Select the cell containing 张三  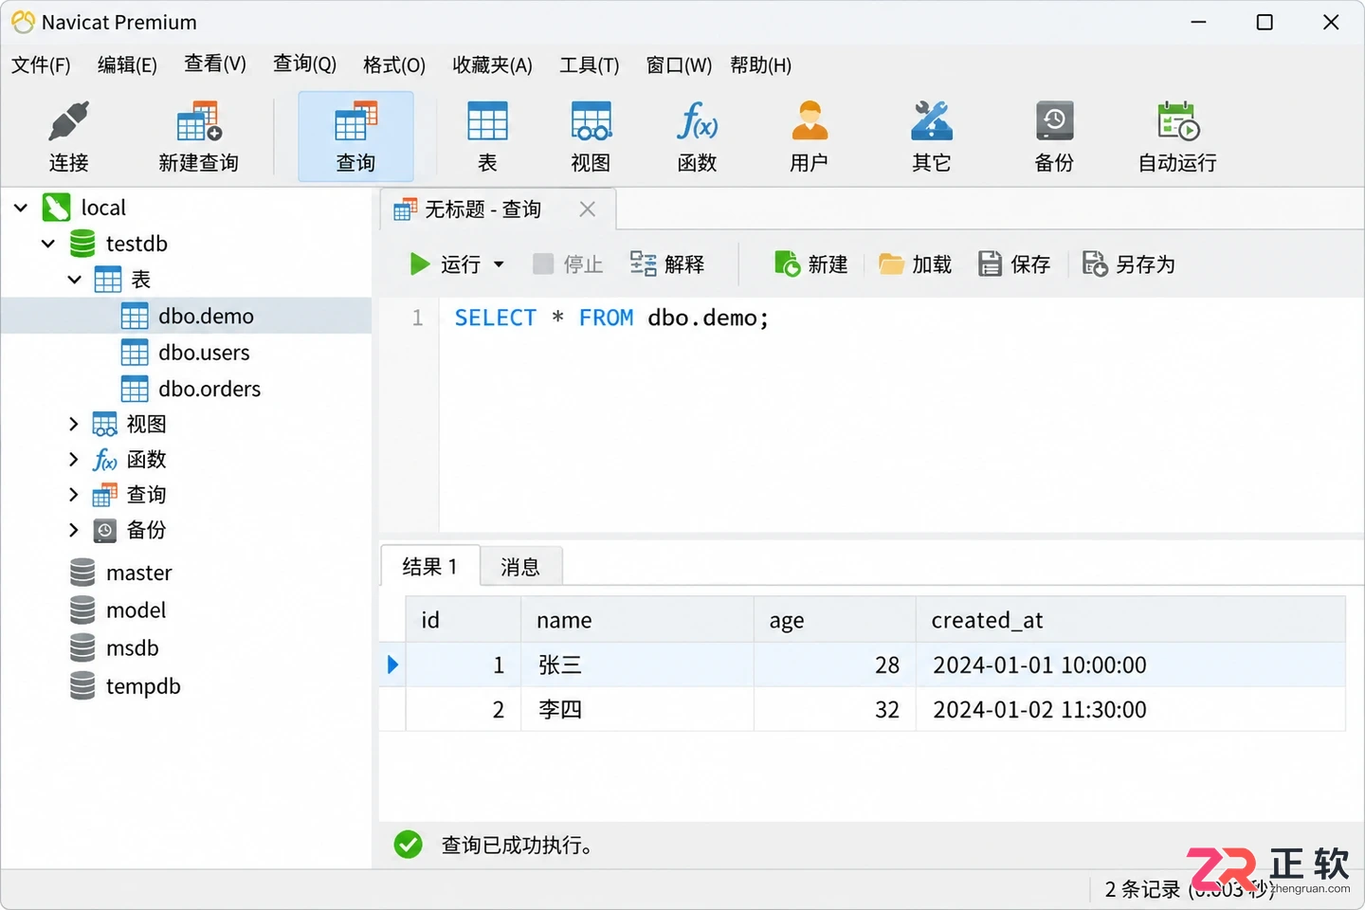(x=637, y=664)
